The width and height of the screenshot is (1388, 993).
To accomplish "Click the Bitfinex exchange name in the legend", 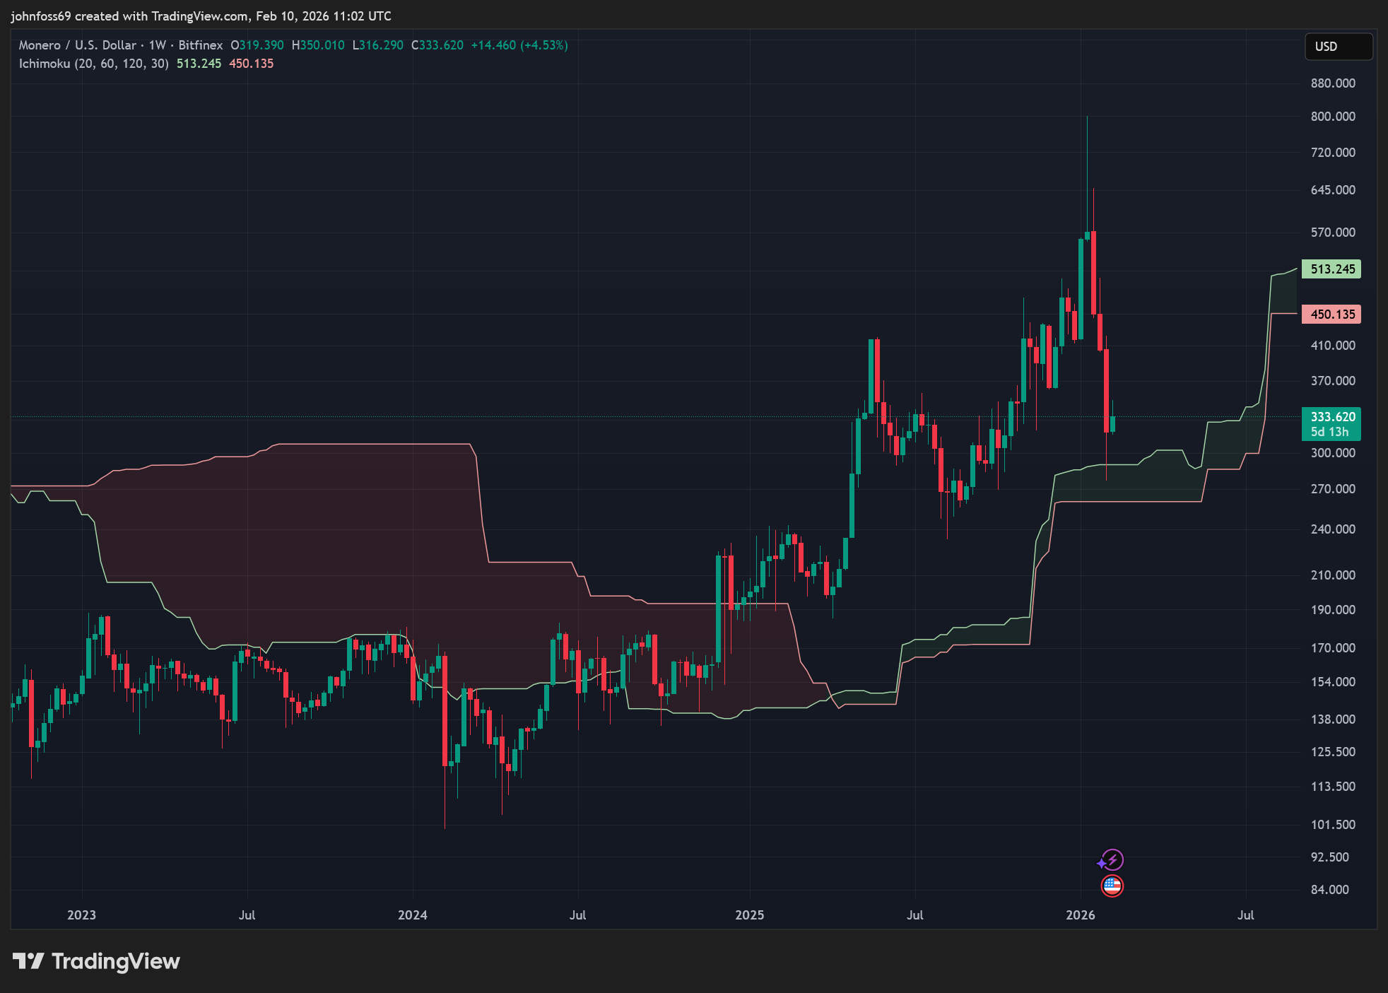I will 200,45.
